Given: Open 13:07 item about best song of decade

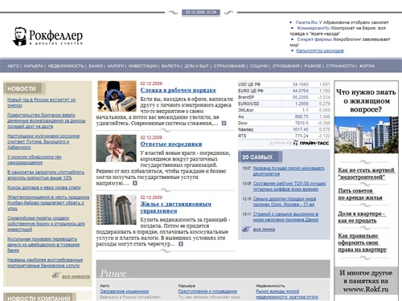Looking at the screenshot, I should (x=289, y=171).
